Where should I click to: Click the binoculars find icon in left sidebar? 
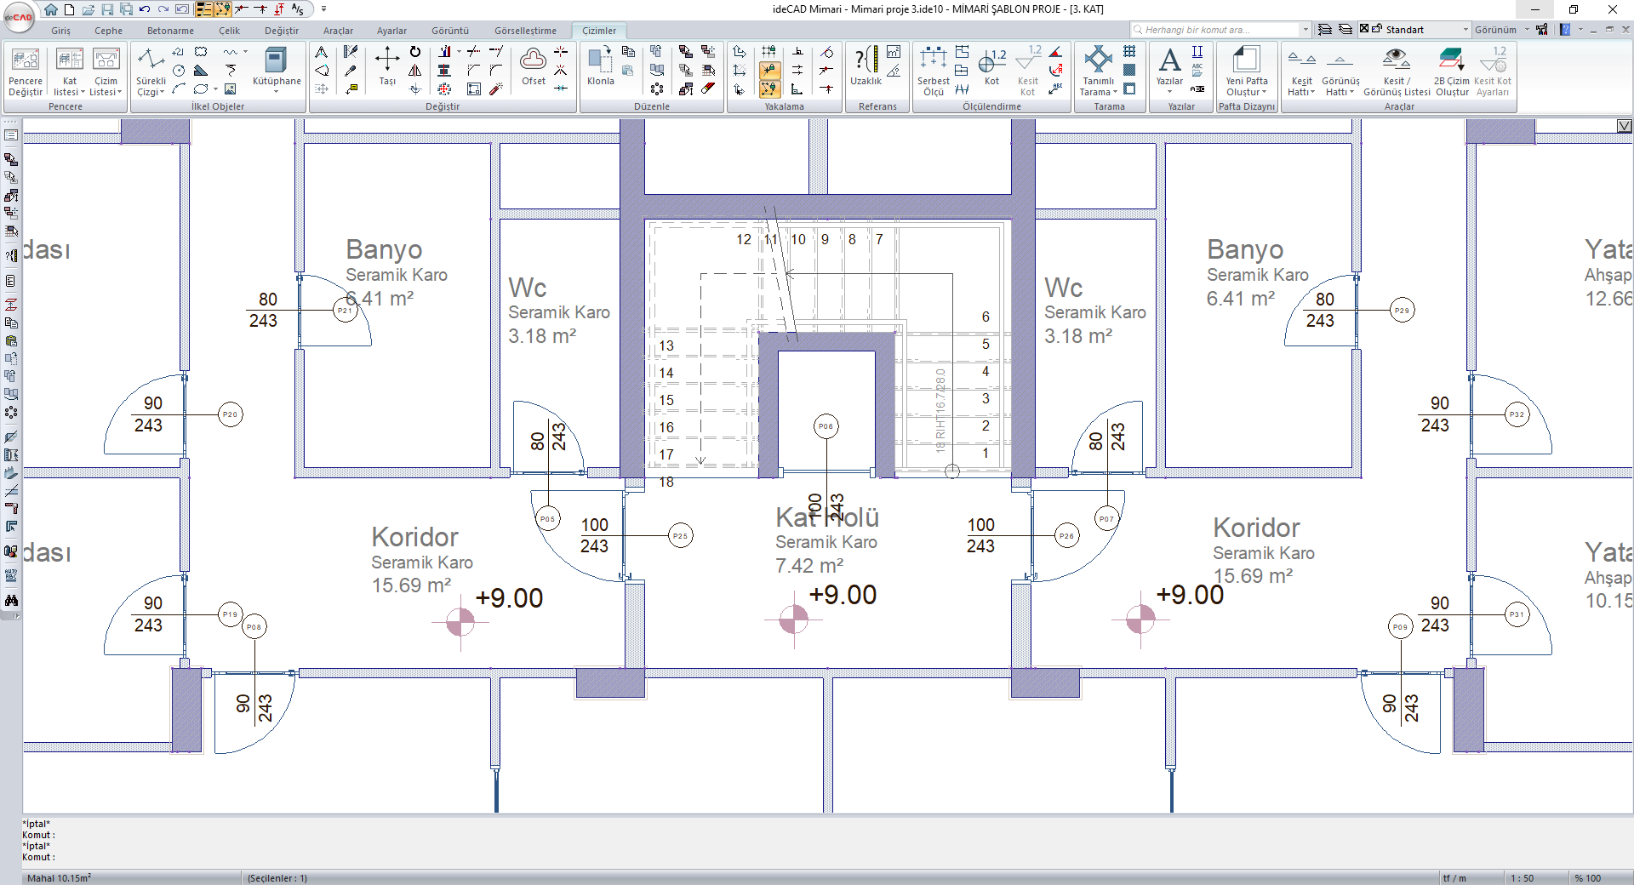click(11, 600)
